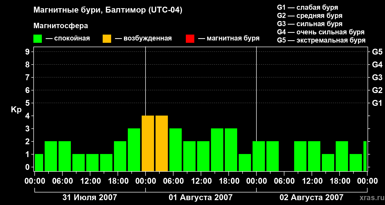
Task: Select the chart title 'Магнитные бури, Балтимор (UTC-04)'
Action: tap(108, 11)
